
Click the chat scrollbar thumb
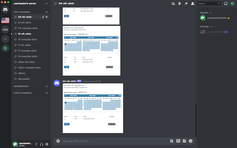tap(196, 121)
